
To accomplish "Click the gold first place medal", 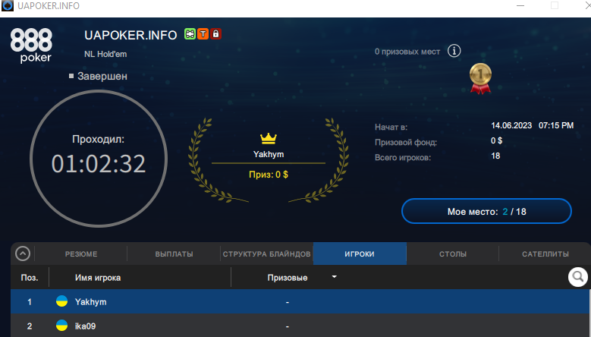I will [480, 78].
